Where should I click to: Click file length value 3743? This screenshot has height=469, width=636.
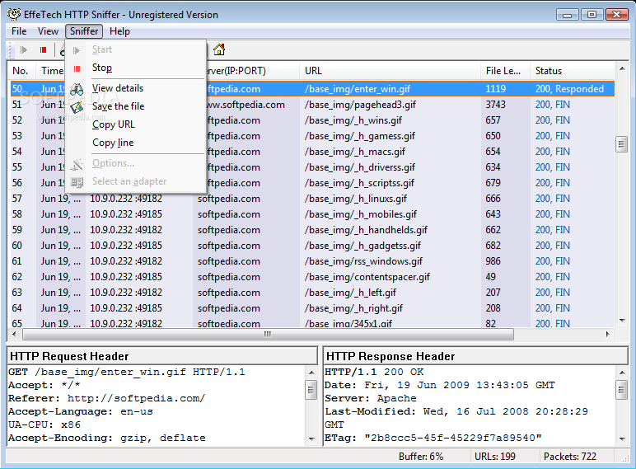pos(496,105)
